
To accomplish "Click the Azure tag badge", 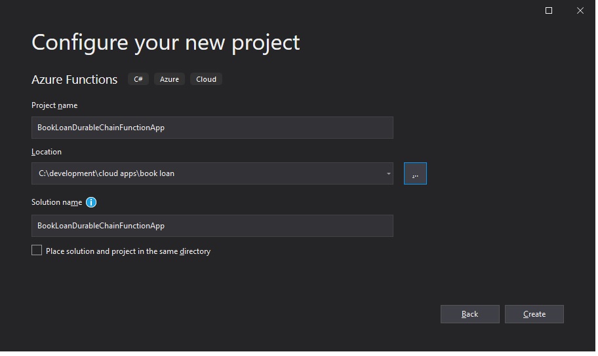I will [170, 79].
